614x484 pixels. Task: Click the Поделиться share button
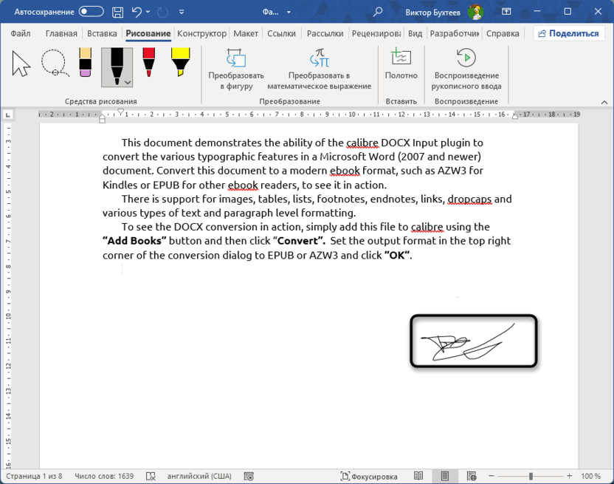pyautogui.click(x=568, y=34)
